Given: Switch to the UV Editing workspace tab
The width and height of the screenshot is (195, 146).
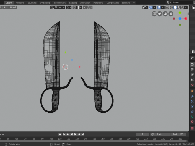Looking at the screenshot, I should pos(45,3).
